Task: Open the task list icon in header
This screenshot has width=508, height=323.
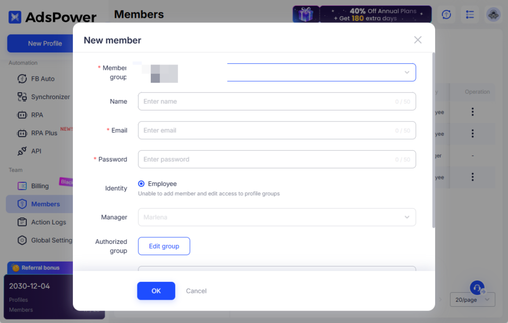Action: click(x=469, y=14)
